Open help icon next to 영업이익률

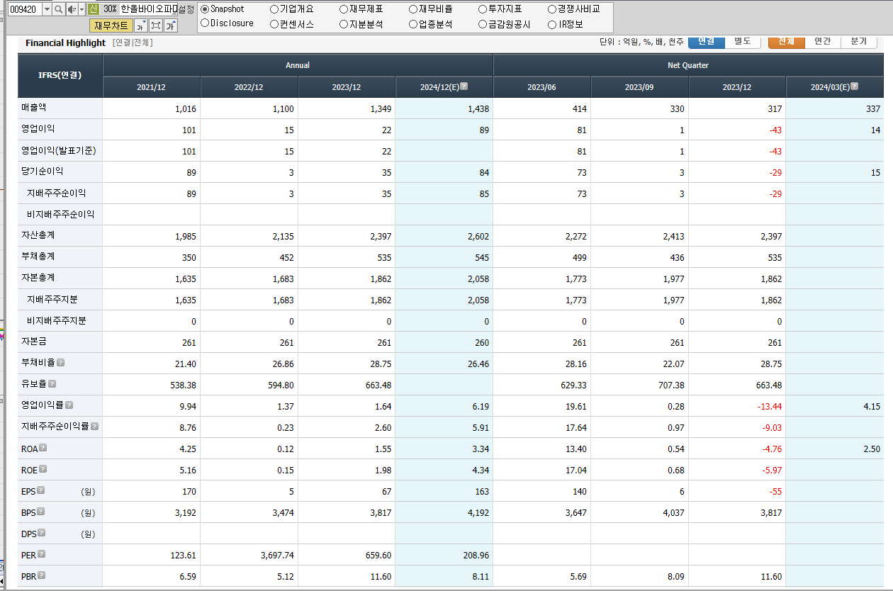69,405
